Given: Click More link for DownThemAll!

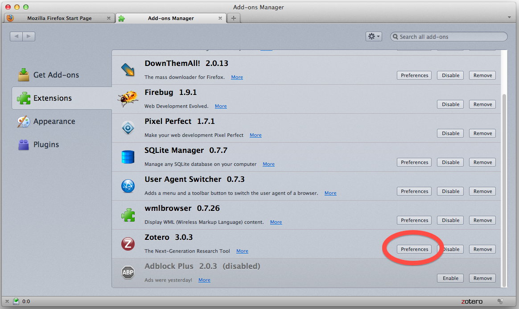Looking at the screenshot, I should tap(237, 77).
